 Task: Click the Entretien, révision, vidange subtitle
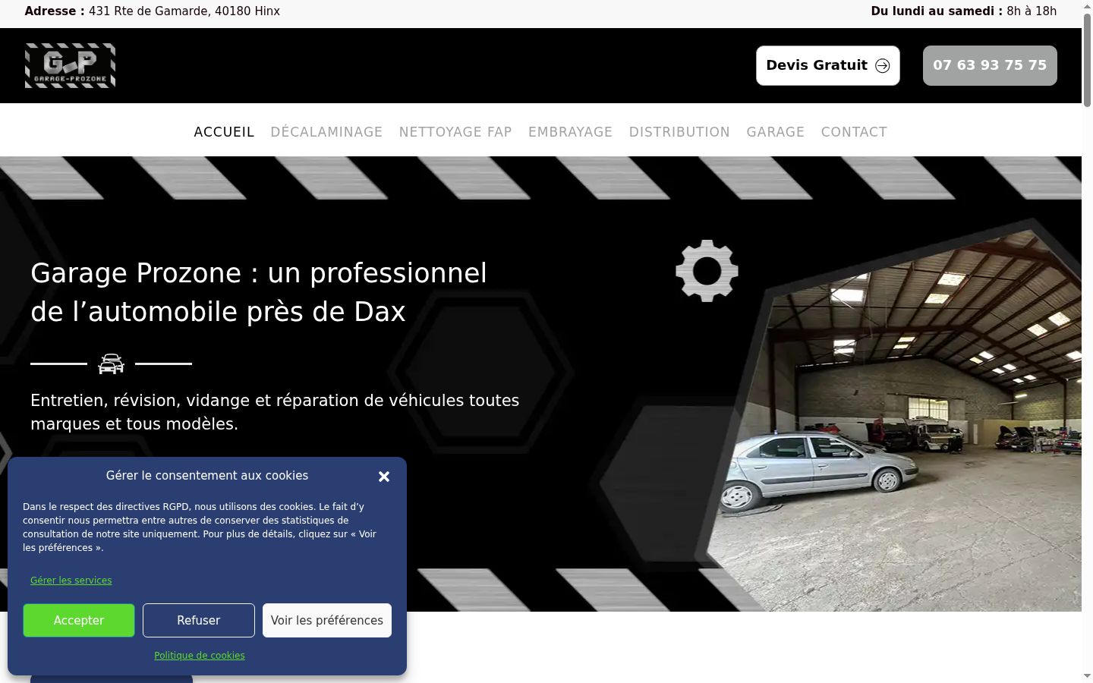pos(275,412)
